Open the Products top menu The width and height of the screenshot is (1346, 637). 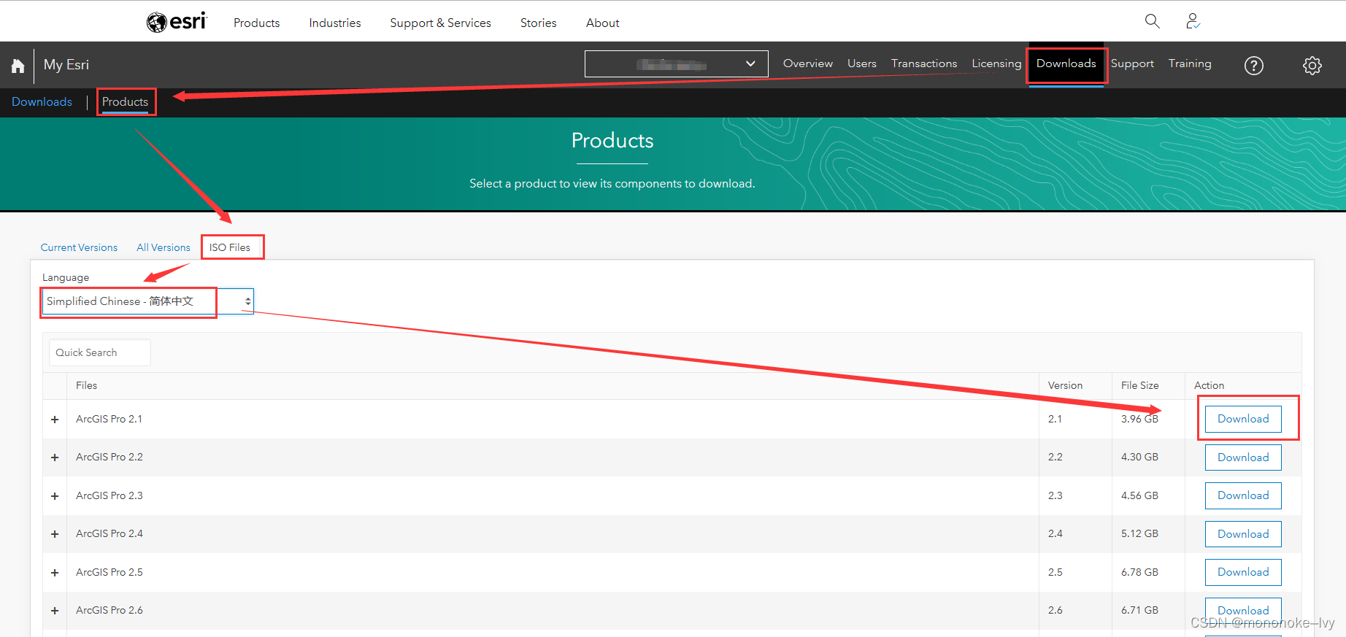point(257,23)
